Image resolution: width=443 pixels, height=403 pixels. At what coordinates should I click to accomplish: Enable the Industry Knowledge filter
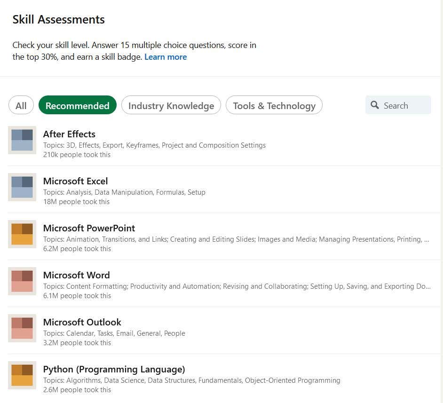click(x=171, y=105)
